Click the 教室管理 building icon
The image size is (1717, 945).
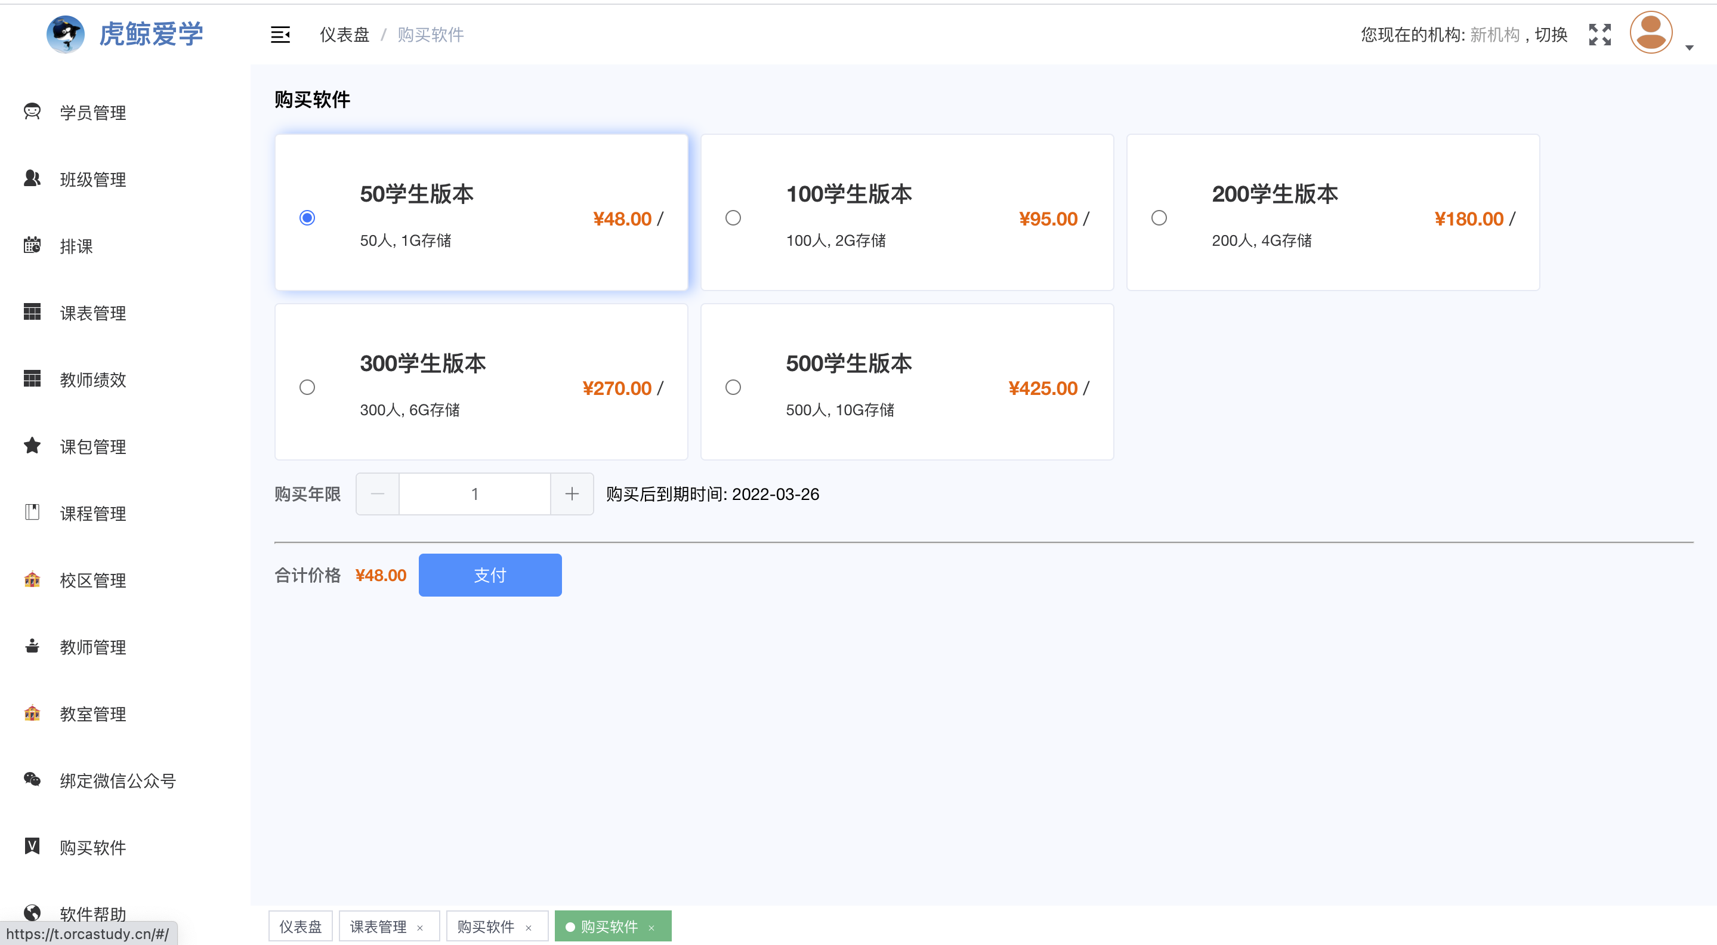(x=32, y=712)
